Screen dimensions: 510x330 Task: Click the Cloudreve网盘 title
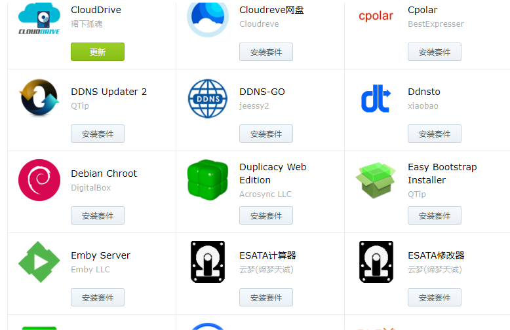[271, 10]
